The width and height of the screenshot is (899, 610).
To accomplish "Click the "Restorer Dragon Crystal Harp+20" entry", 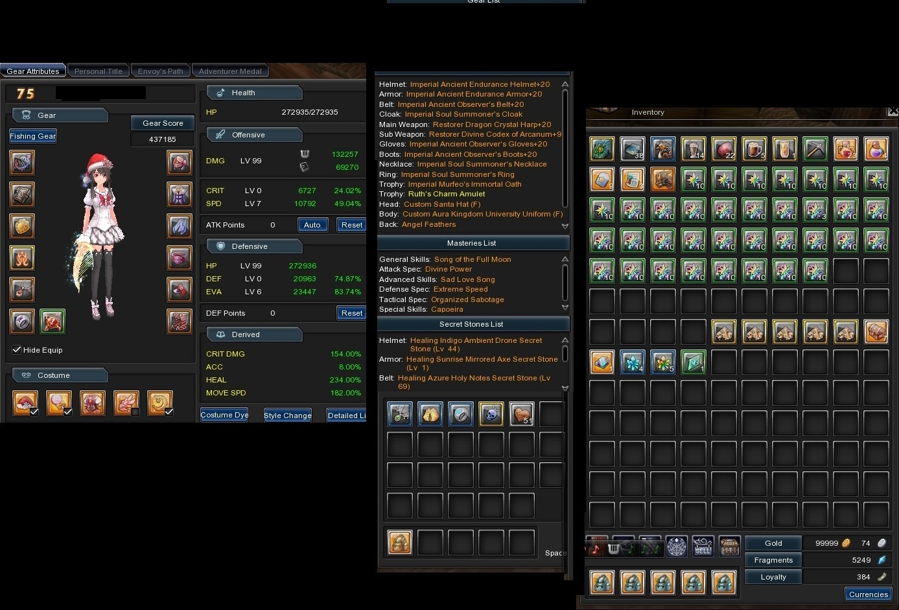I will pos(492,124).
